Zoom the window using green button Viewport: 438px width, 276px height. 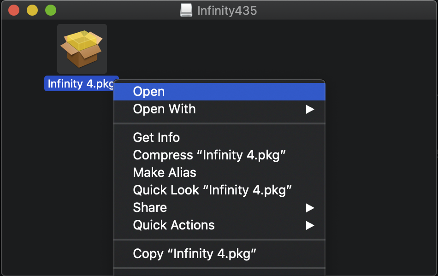pyautogui.click(x=51, y=10)
